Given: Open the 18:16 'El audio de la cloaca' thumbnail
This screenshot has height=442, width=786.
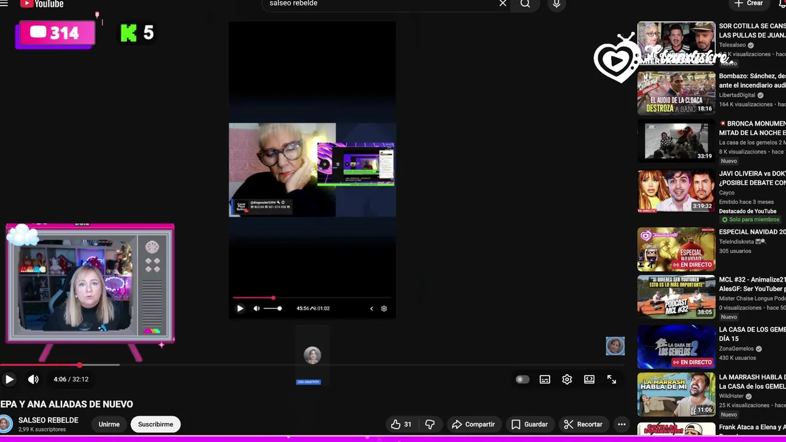Looking at the screenshot, I should [x=676, y=93].
